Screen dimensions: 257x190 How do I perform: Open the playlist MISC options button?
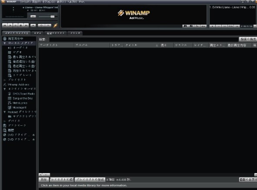(x=231, y=26)
